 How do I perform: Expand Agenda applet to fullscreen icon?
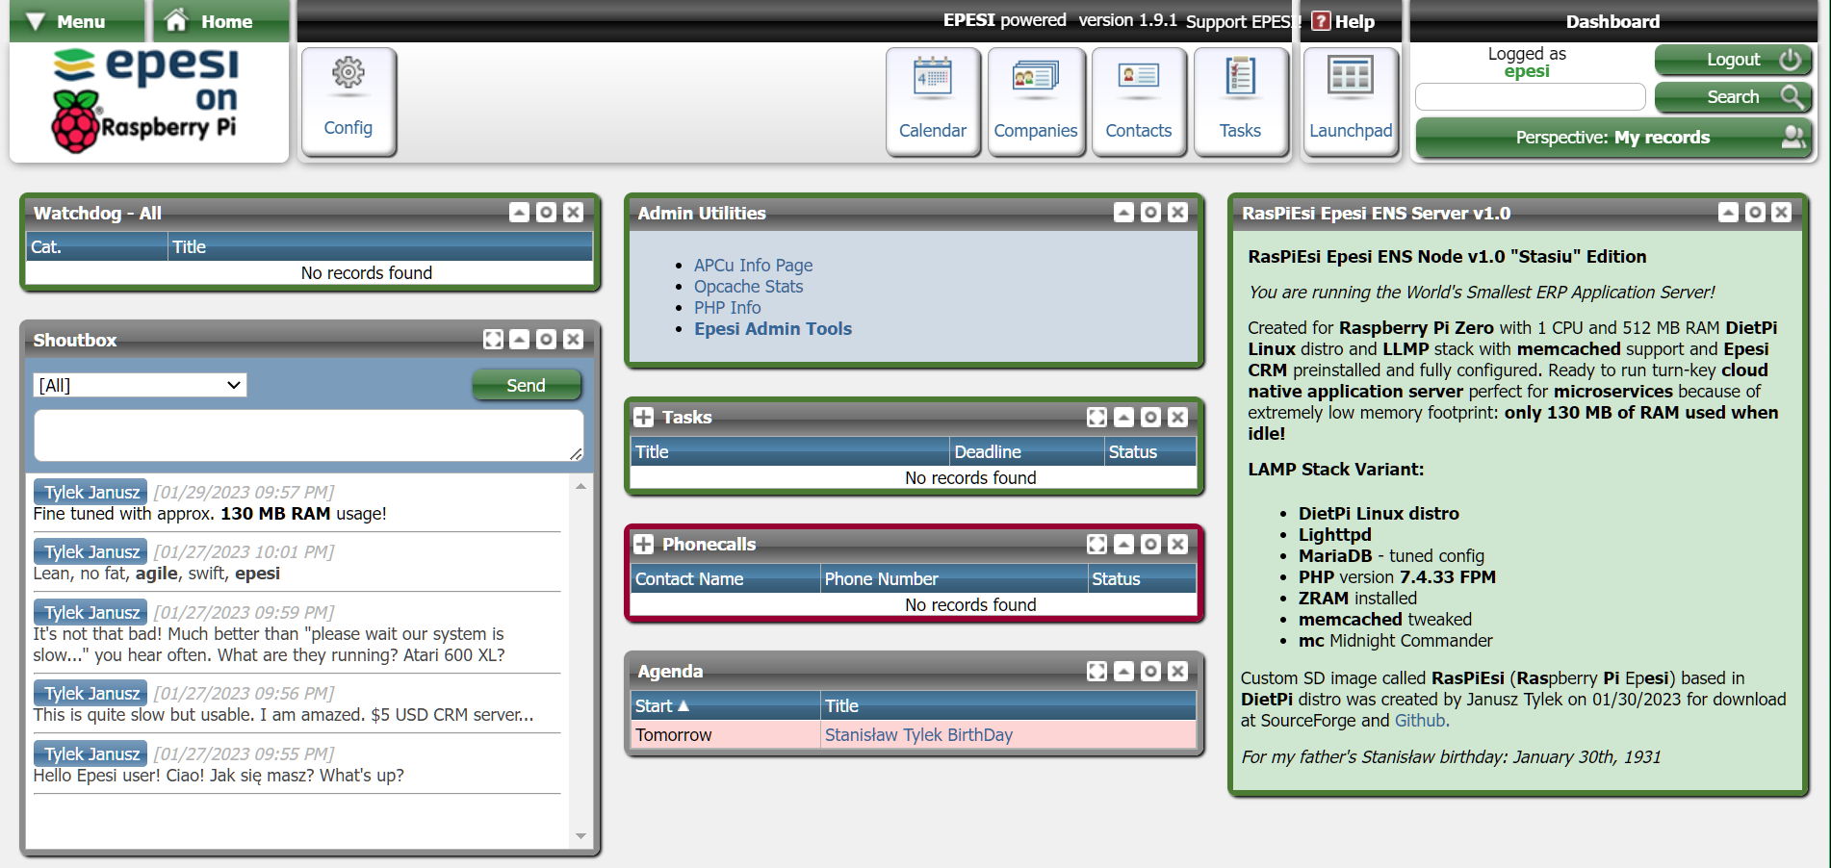pos(1096,672)
